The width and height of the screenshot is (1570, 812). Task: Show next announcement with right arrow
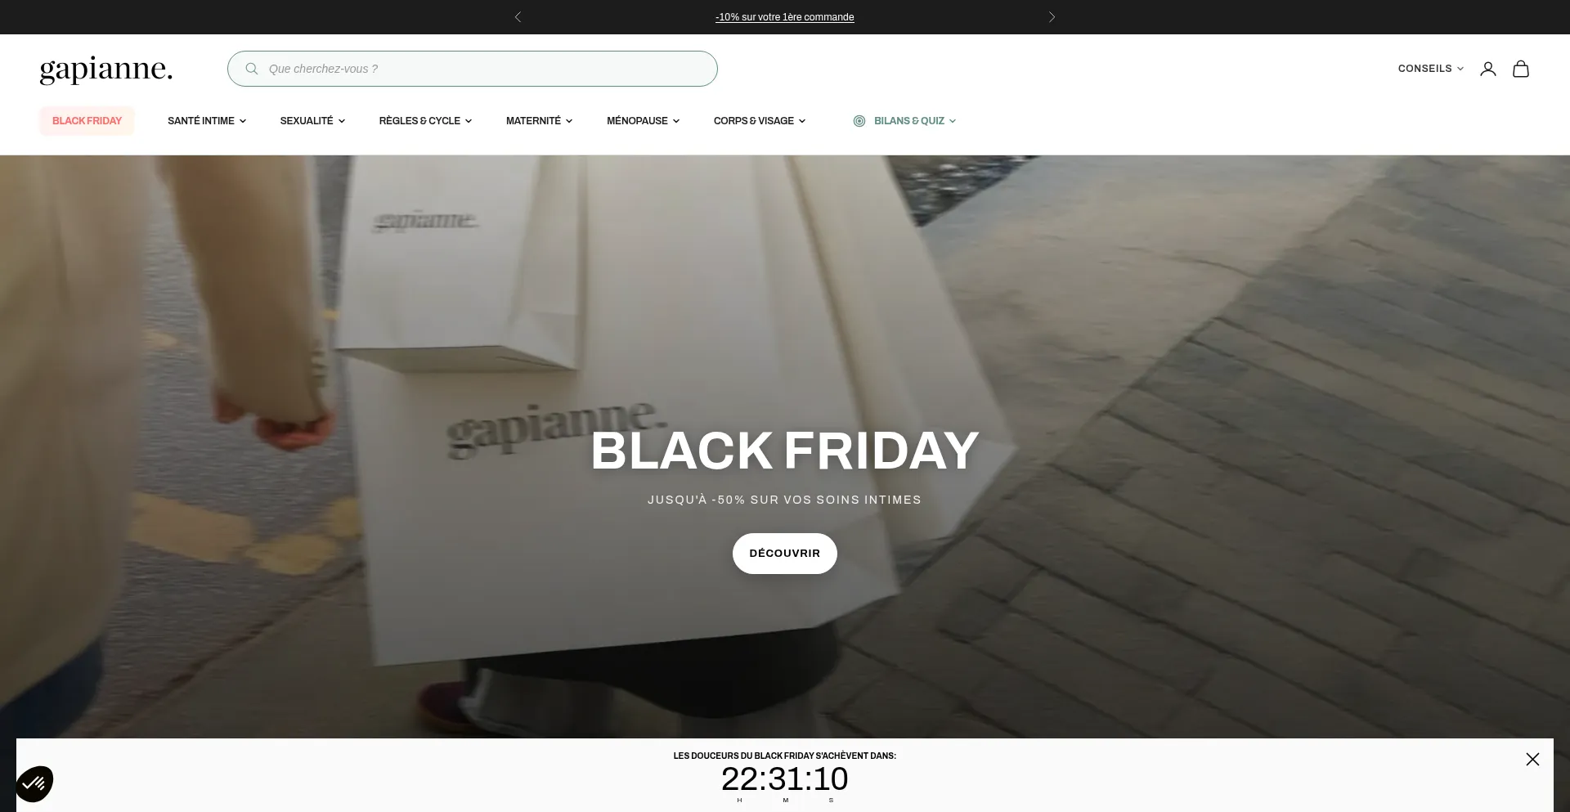(x=1052, y=17)
